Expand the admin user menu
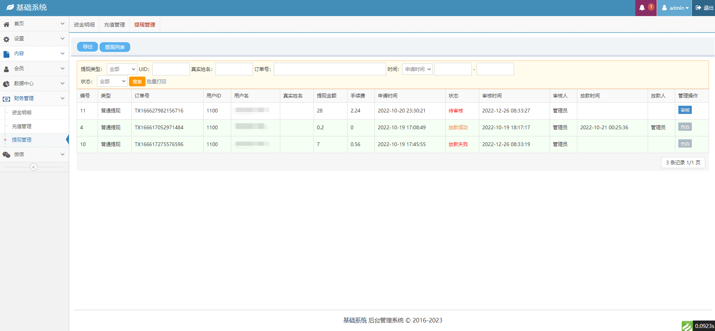The width and height of the screenshot is (715, 331). (675, 8)
